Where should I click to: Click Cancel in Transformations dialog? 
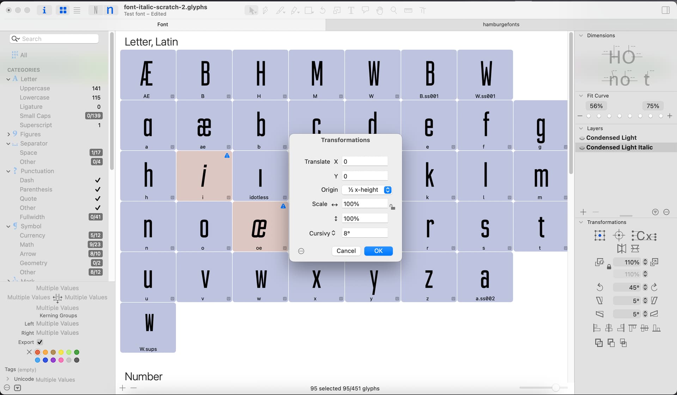point(346,251)
